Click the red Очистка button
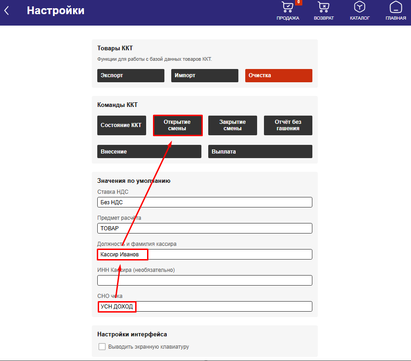This screenshot has width=411, height=361. click(279, 75)
